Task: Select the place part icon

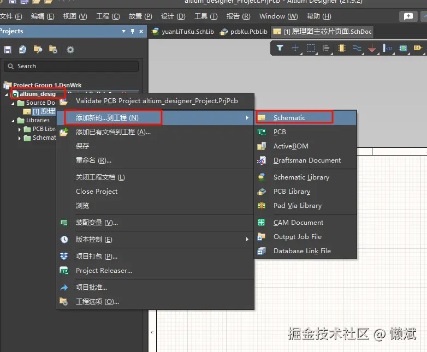Action: pyautogui.click(x=341, y=48)
